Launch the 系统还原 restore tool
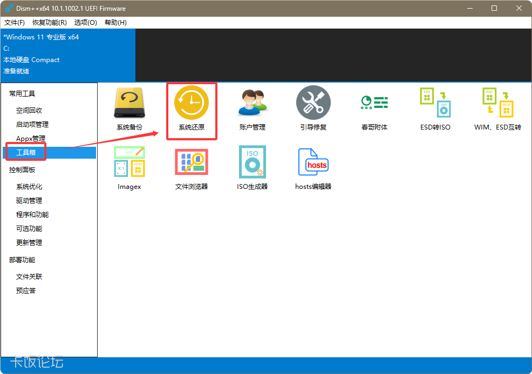The height and width of the screenshot is (374, 532). coord(192,108)
